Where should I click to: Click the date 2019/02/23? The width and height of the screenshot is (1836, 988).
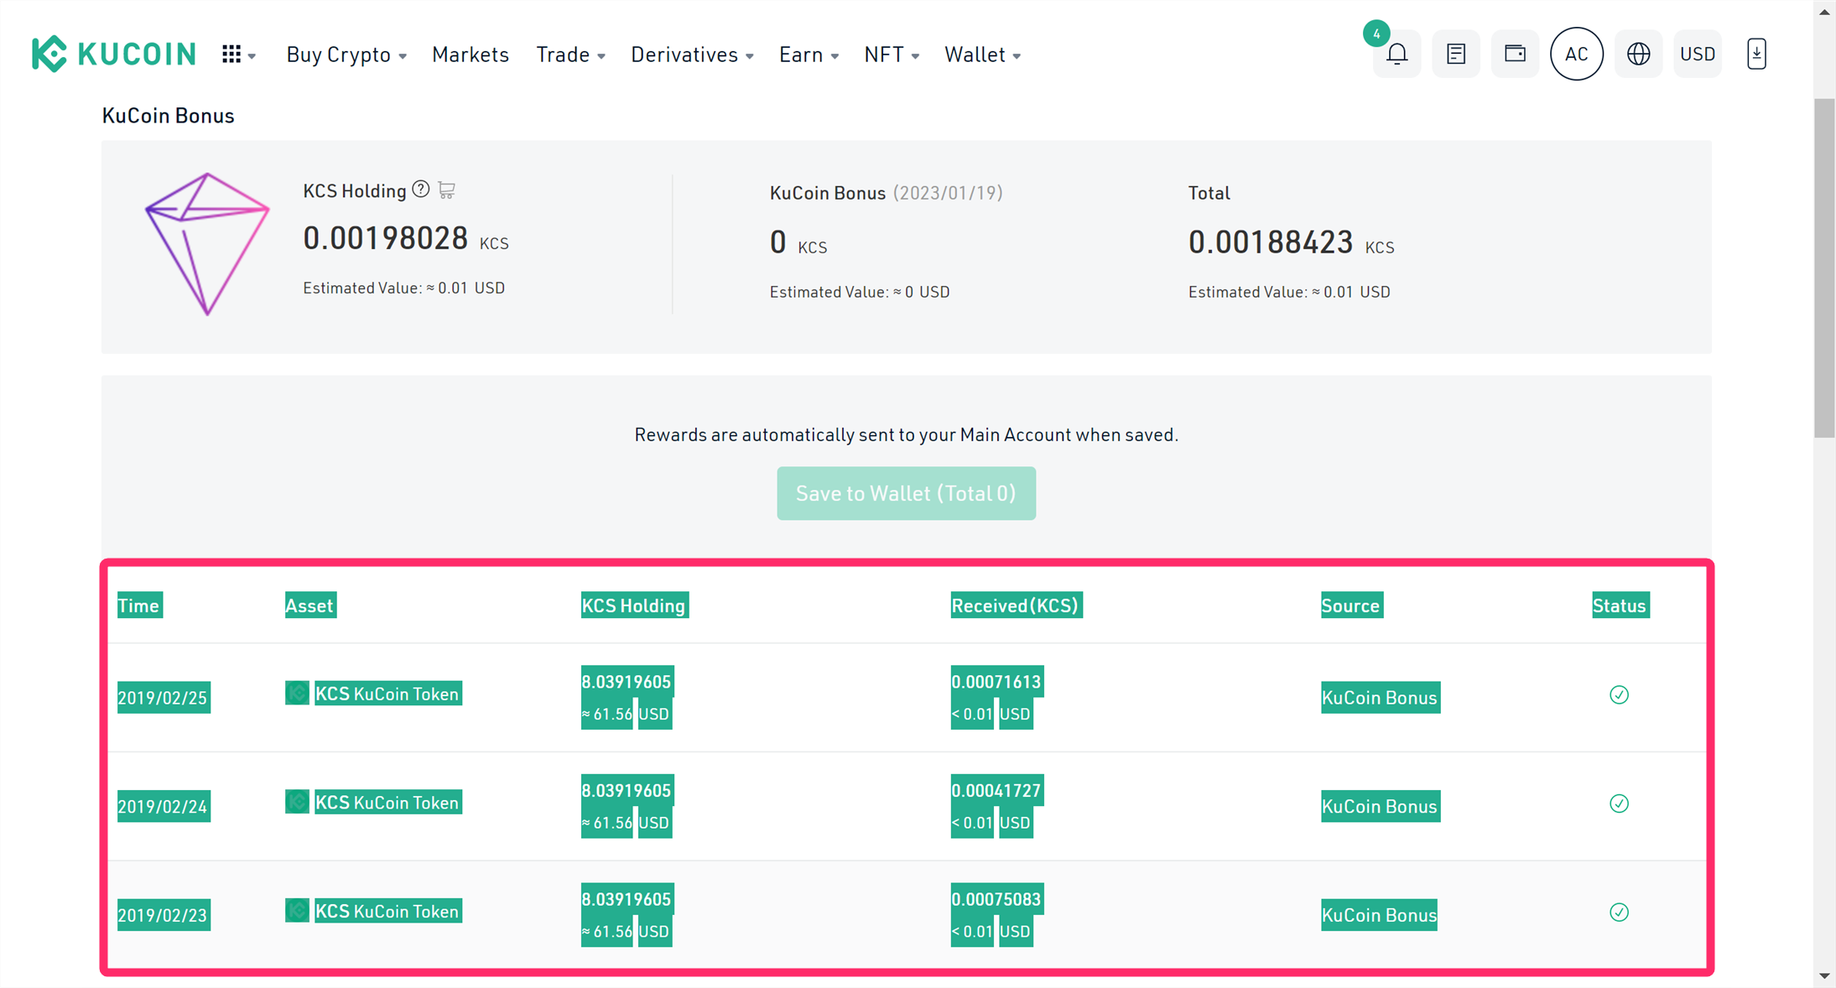click(164, 915)
